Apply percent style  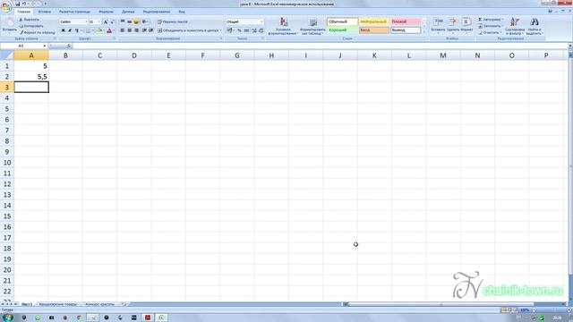point(240,30)
